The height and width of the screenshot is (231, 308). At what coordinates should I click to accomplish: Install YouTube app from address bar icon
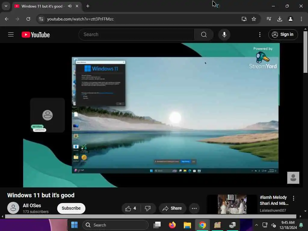pos(244,19)
